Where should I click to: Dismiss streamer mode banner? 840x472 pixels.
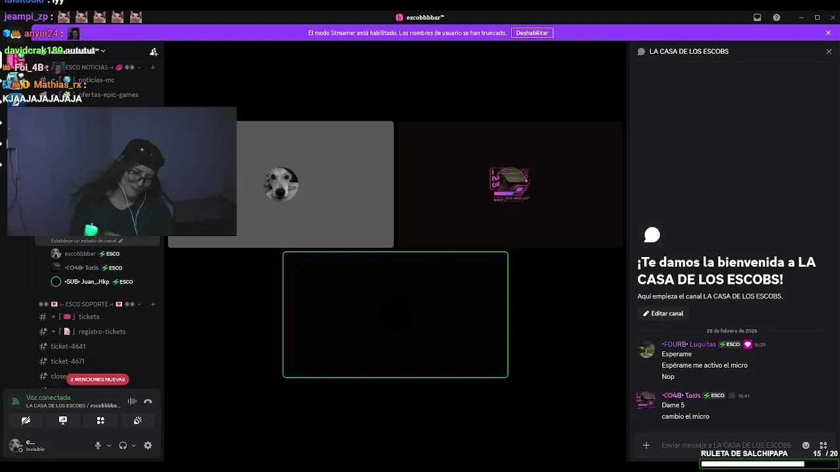coord(828,33)
